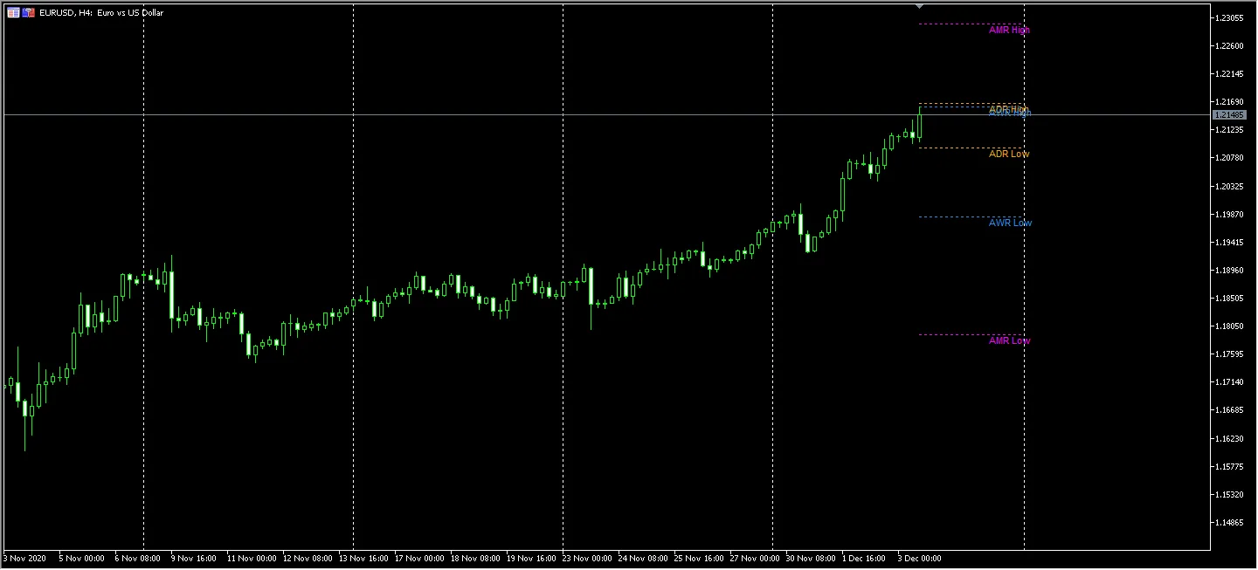Click the 1.23055 price scale value
Screen dimensions: 1258x570
coord(1232,17)
